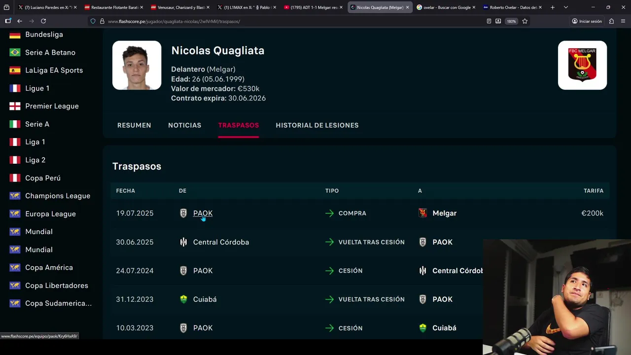Click the €200k fee value
Image resolution: width=631 pixels, height=355 pixels.
pyautogui.click(x=592, y=213)
